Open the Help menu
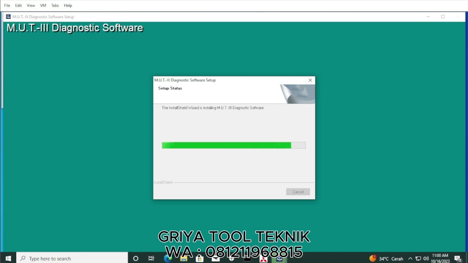The image size is (468, 263). [68, 5]
